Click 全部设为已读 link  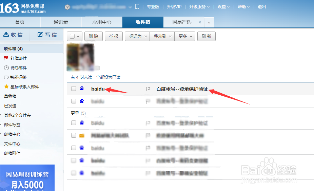(x=108, y=77)
